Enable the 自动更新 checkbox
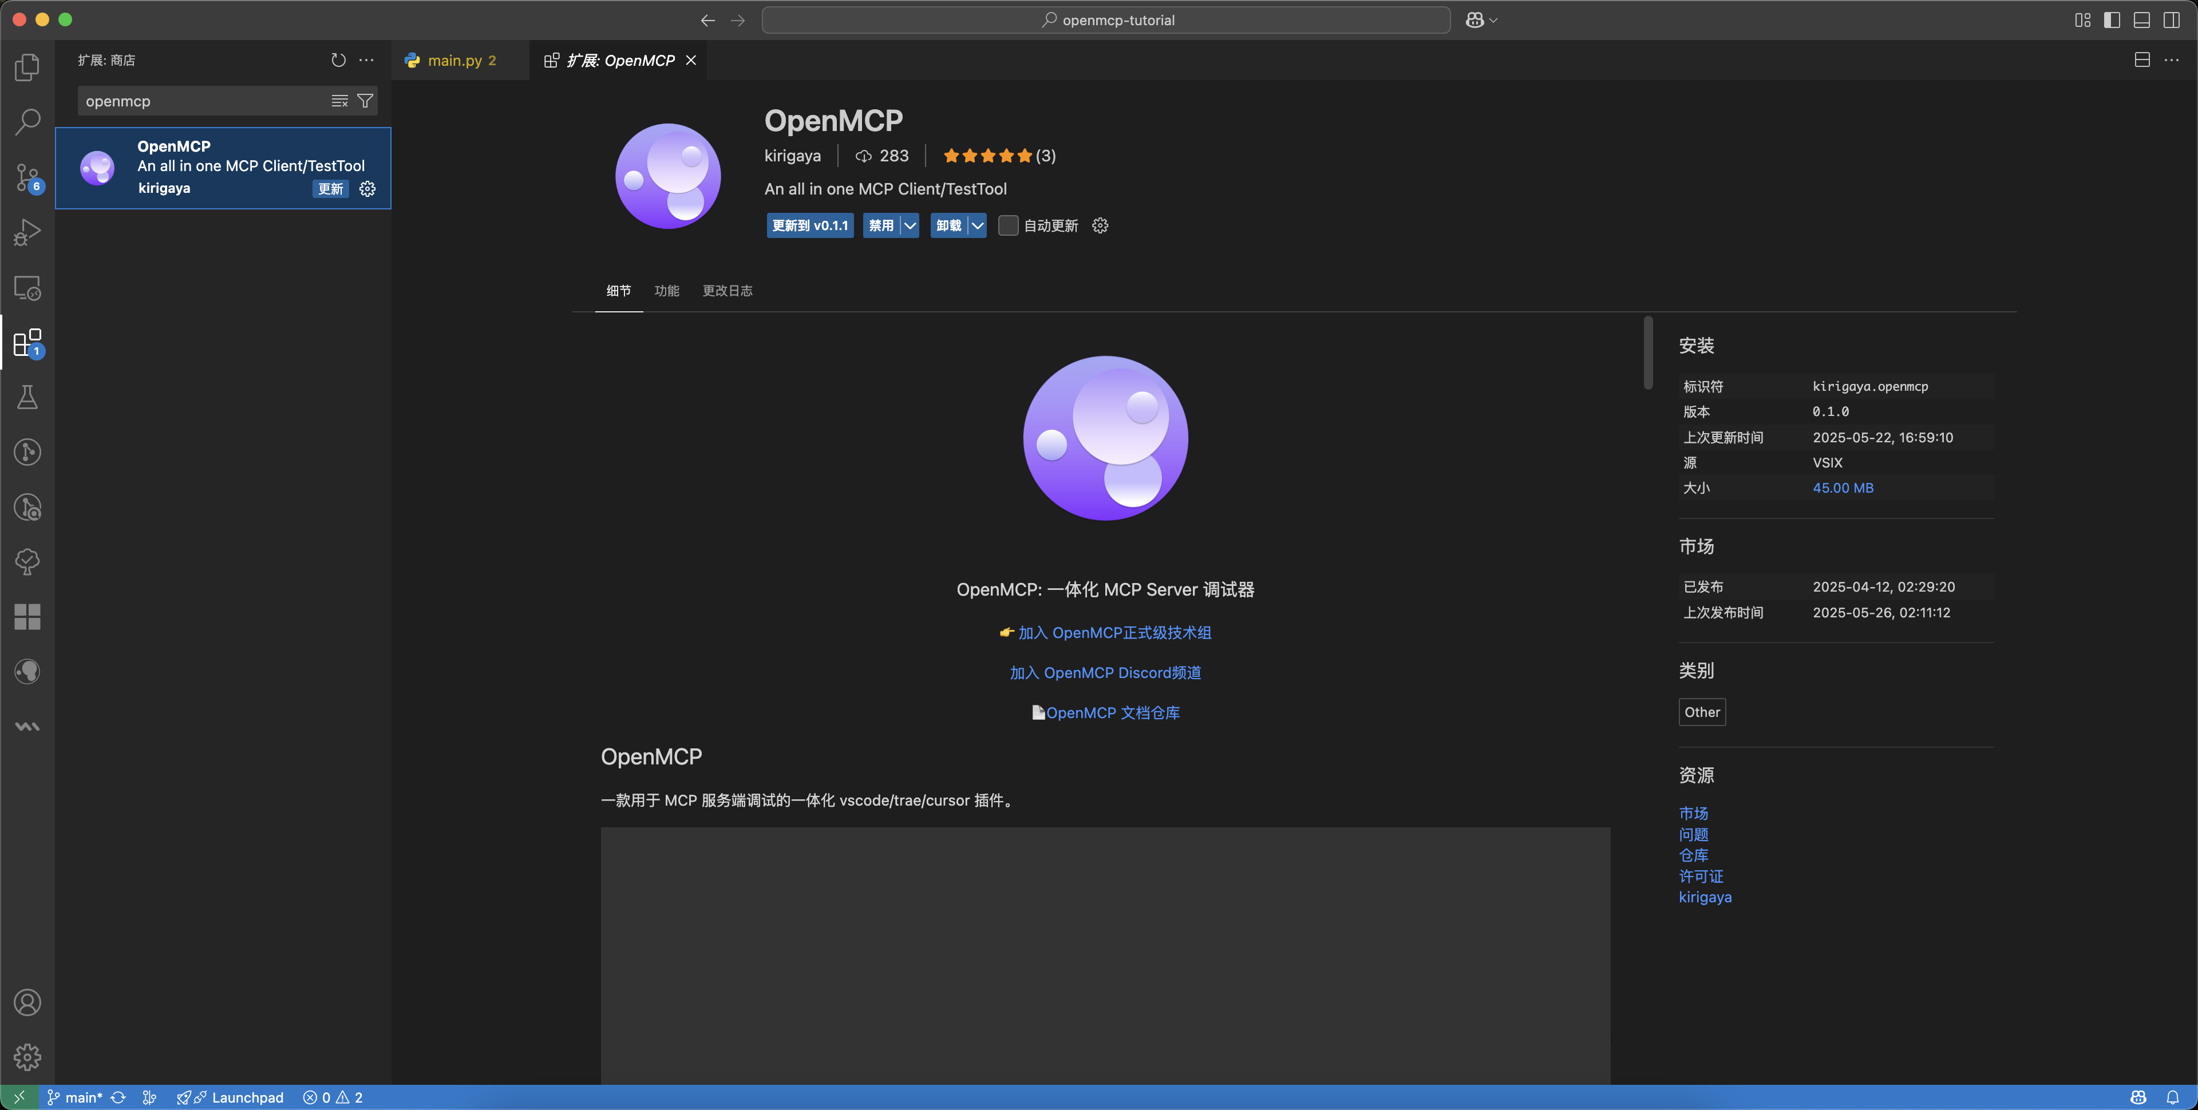This screenshot has height=1110, width=2198. click(1007, 225)
